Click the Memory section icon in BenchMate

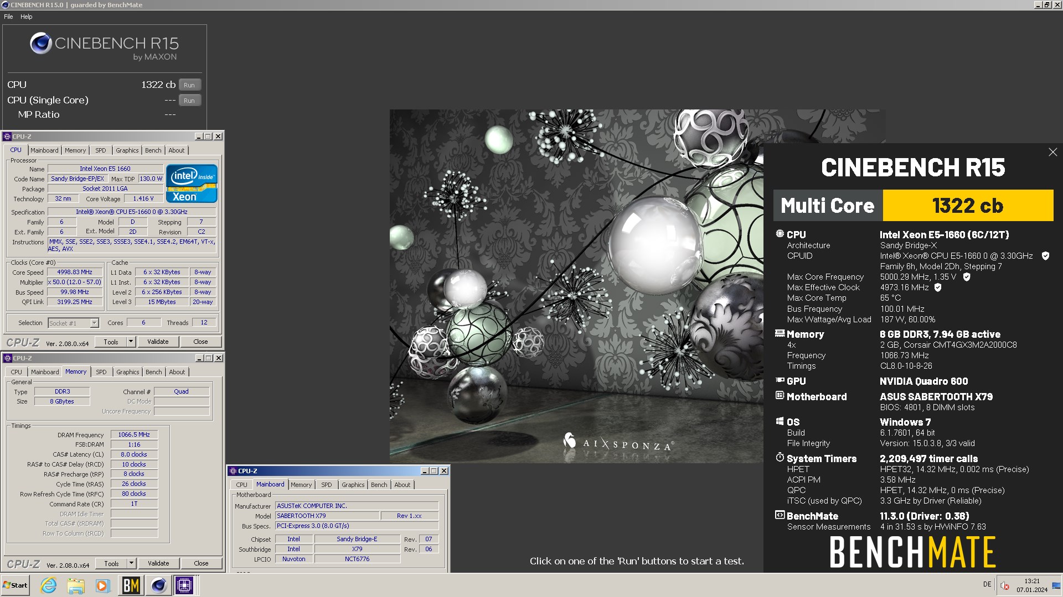(x=780, y=333)
